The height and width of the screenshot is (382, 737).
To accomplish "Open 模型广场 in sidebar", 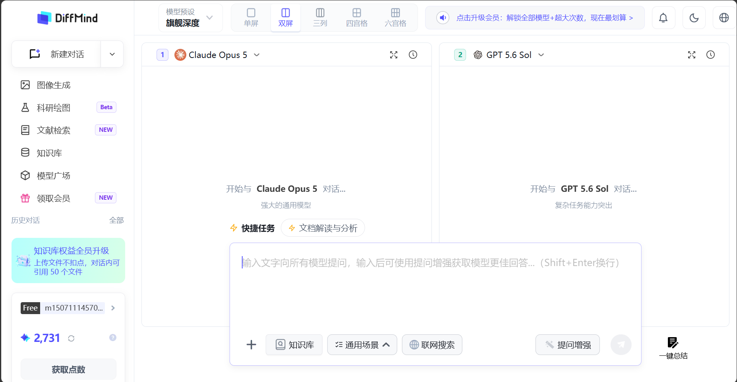I will coord(68,176).
